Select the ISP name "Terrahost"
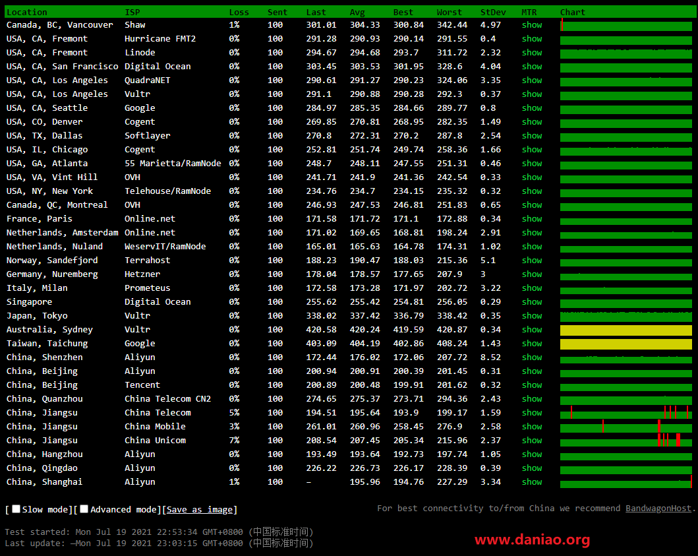The height and width of the screenshot is (556, 698). [148, 260]
